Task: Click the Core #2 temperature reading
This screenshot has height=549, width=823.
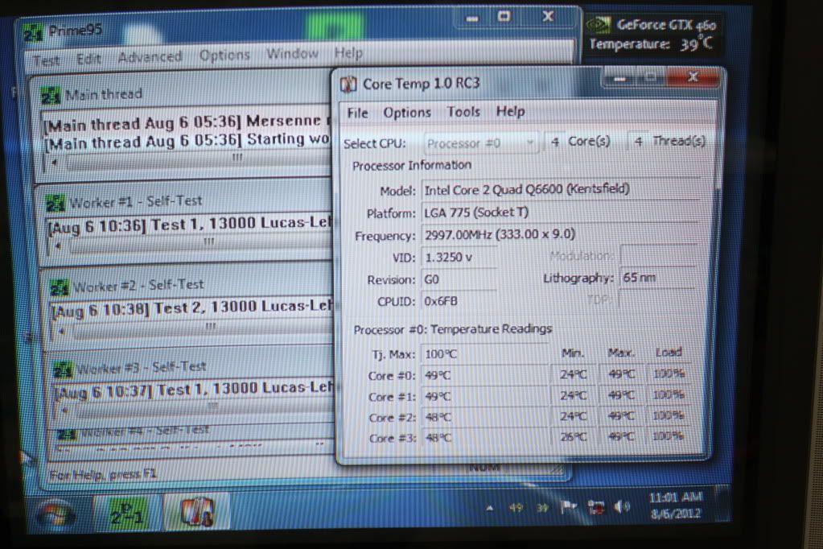Action: 484,417
